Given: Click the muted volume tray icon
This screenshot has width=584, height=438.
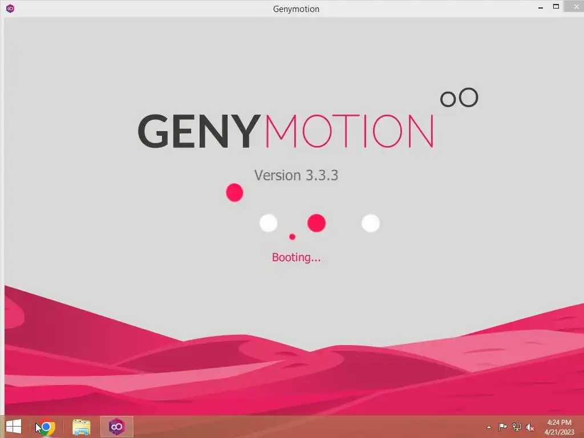Looking at the screenshot, I should coord(530,427).
